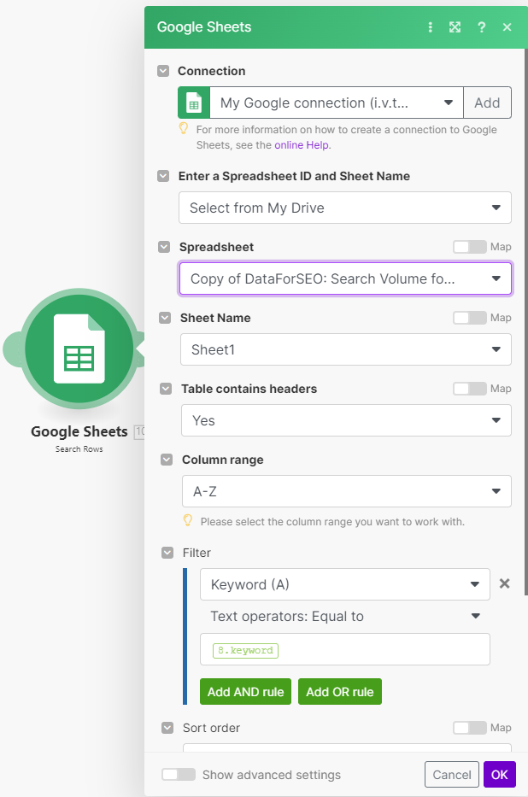Collapse the Connection section chevron
528x797 pixels.
click(163, 71)
